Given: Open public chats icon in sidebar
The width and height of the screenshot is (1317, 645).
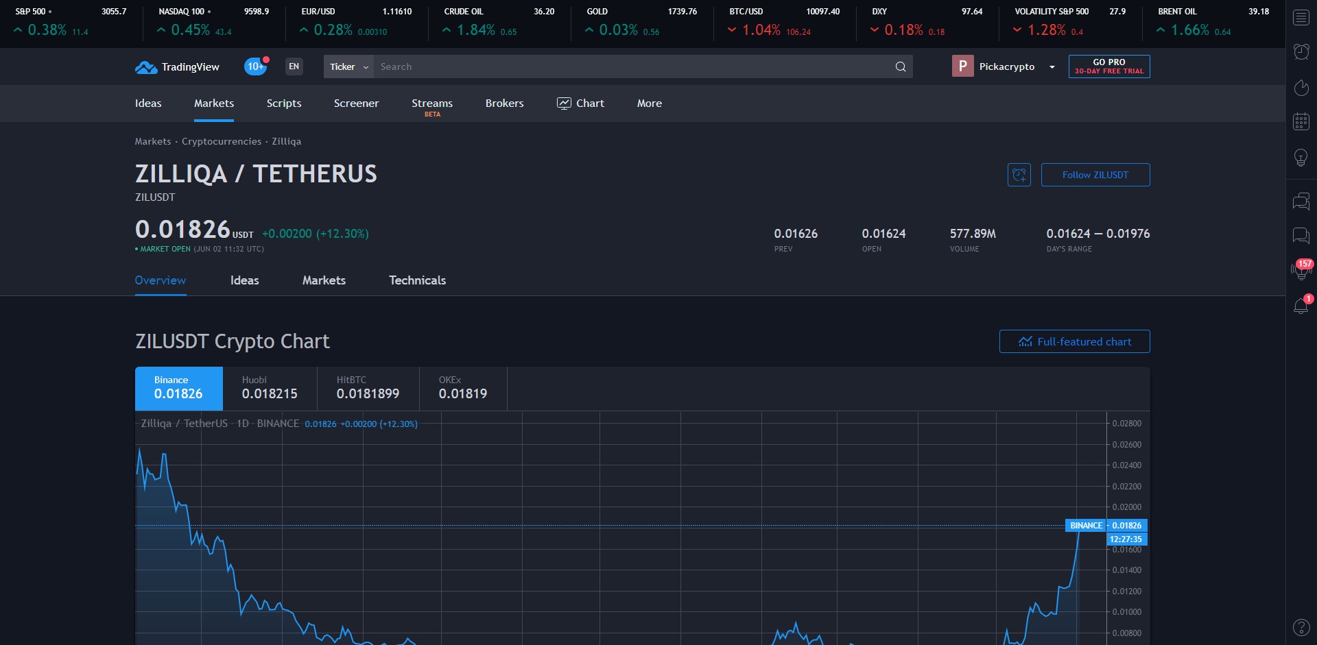Looking at the screenshot, I should [1301, 202].
